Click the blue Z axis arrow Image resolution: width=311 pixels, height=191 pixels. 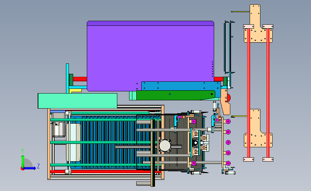point(30,168)
